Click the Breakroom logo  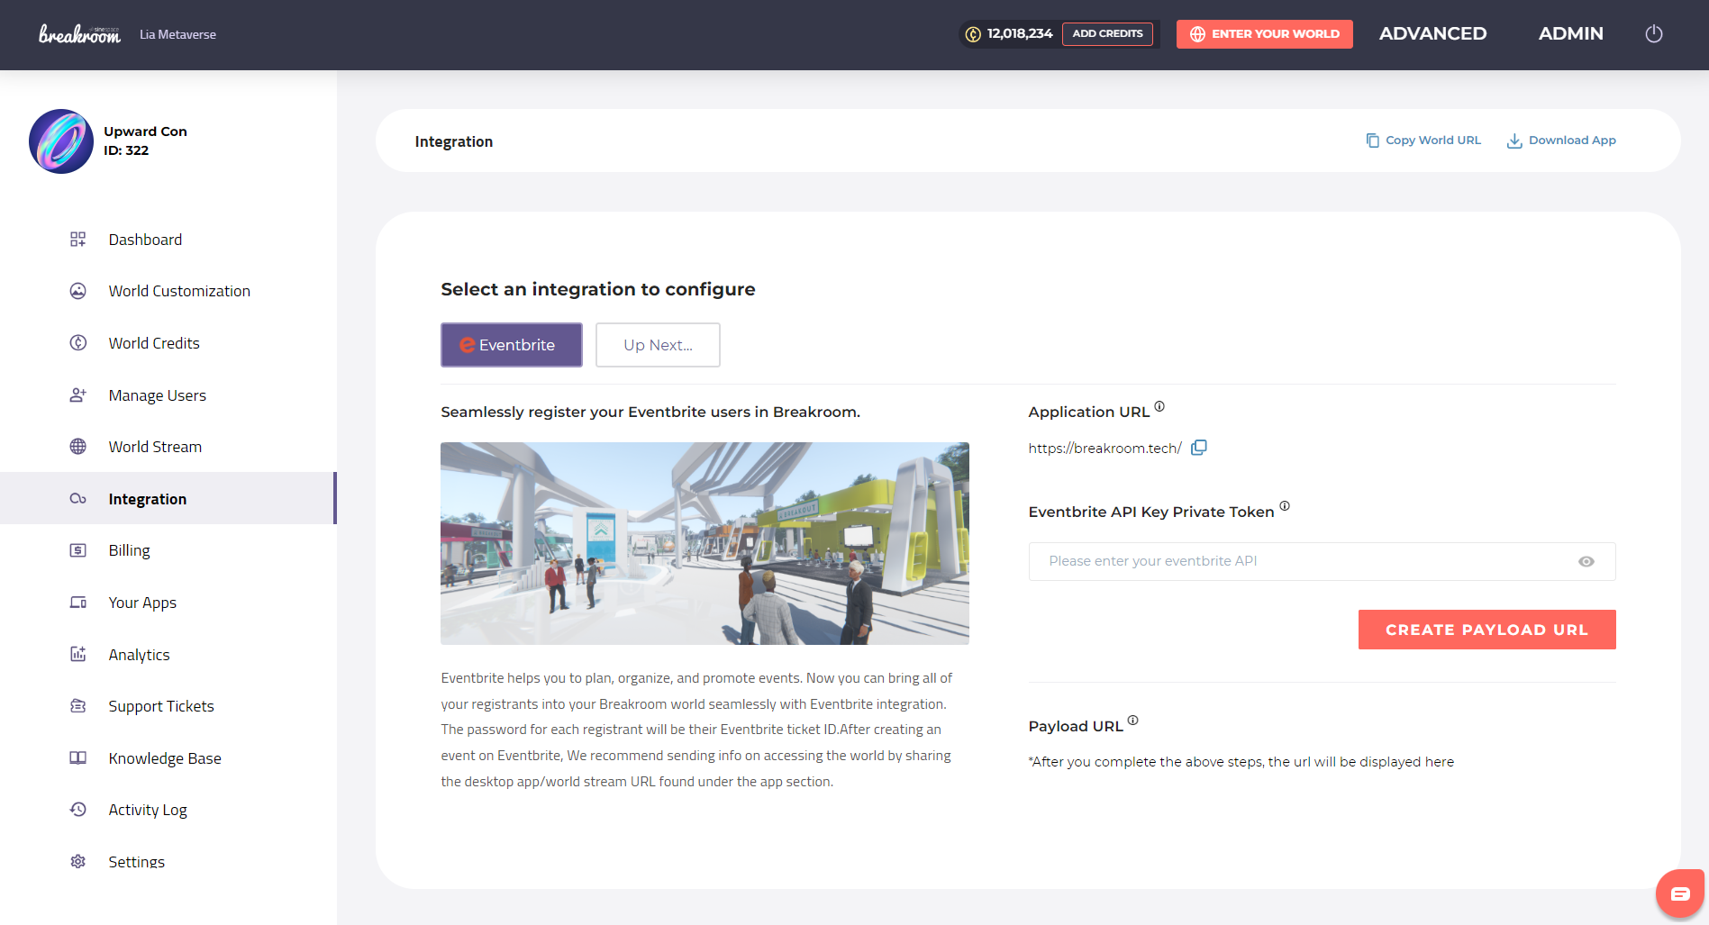point(79,34)
